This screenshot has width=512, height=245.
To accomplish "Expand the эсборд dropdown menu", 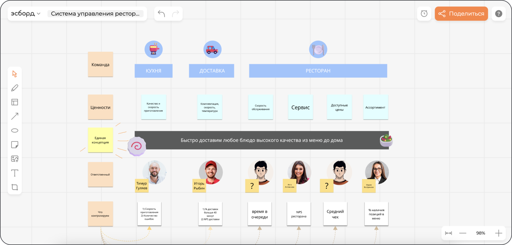I will (x=26, y=14).
